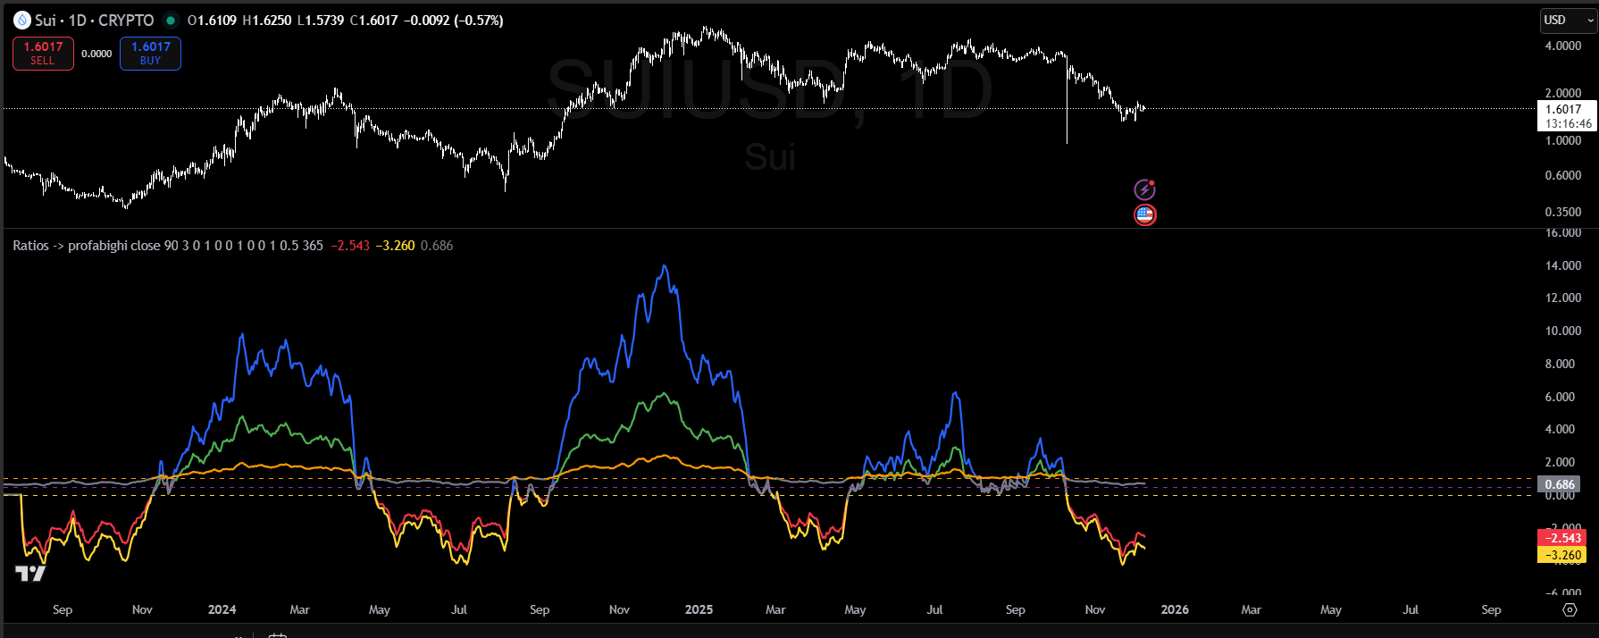Open the Sui · 1D · CRYPTO symbol title
Image resolution: width=1599 pixels, height=638 pixels.
tap(94, 20)
